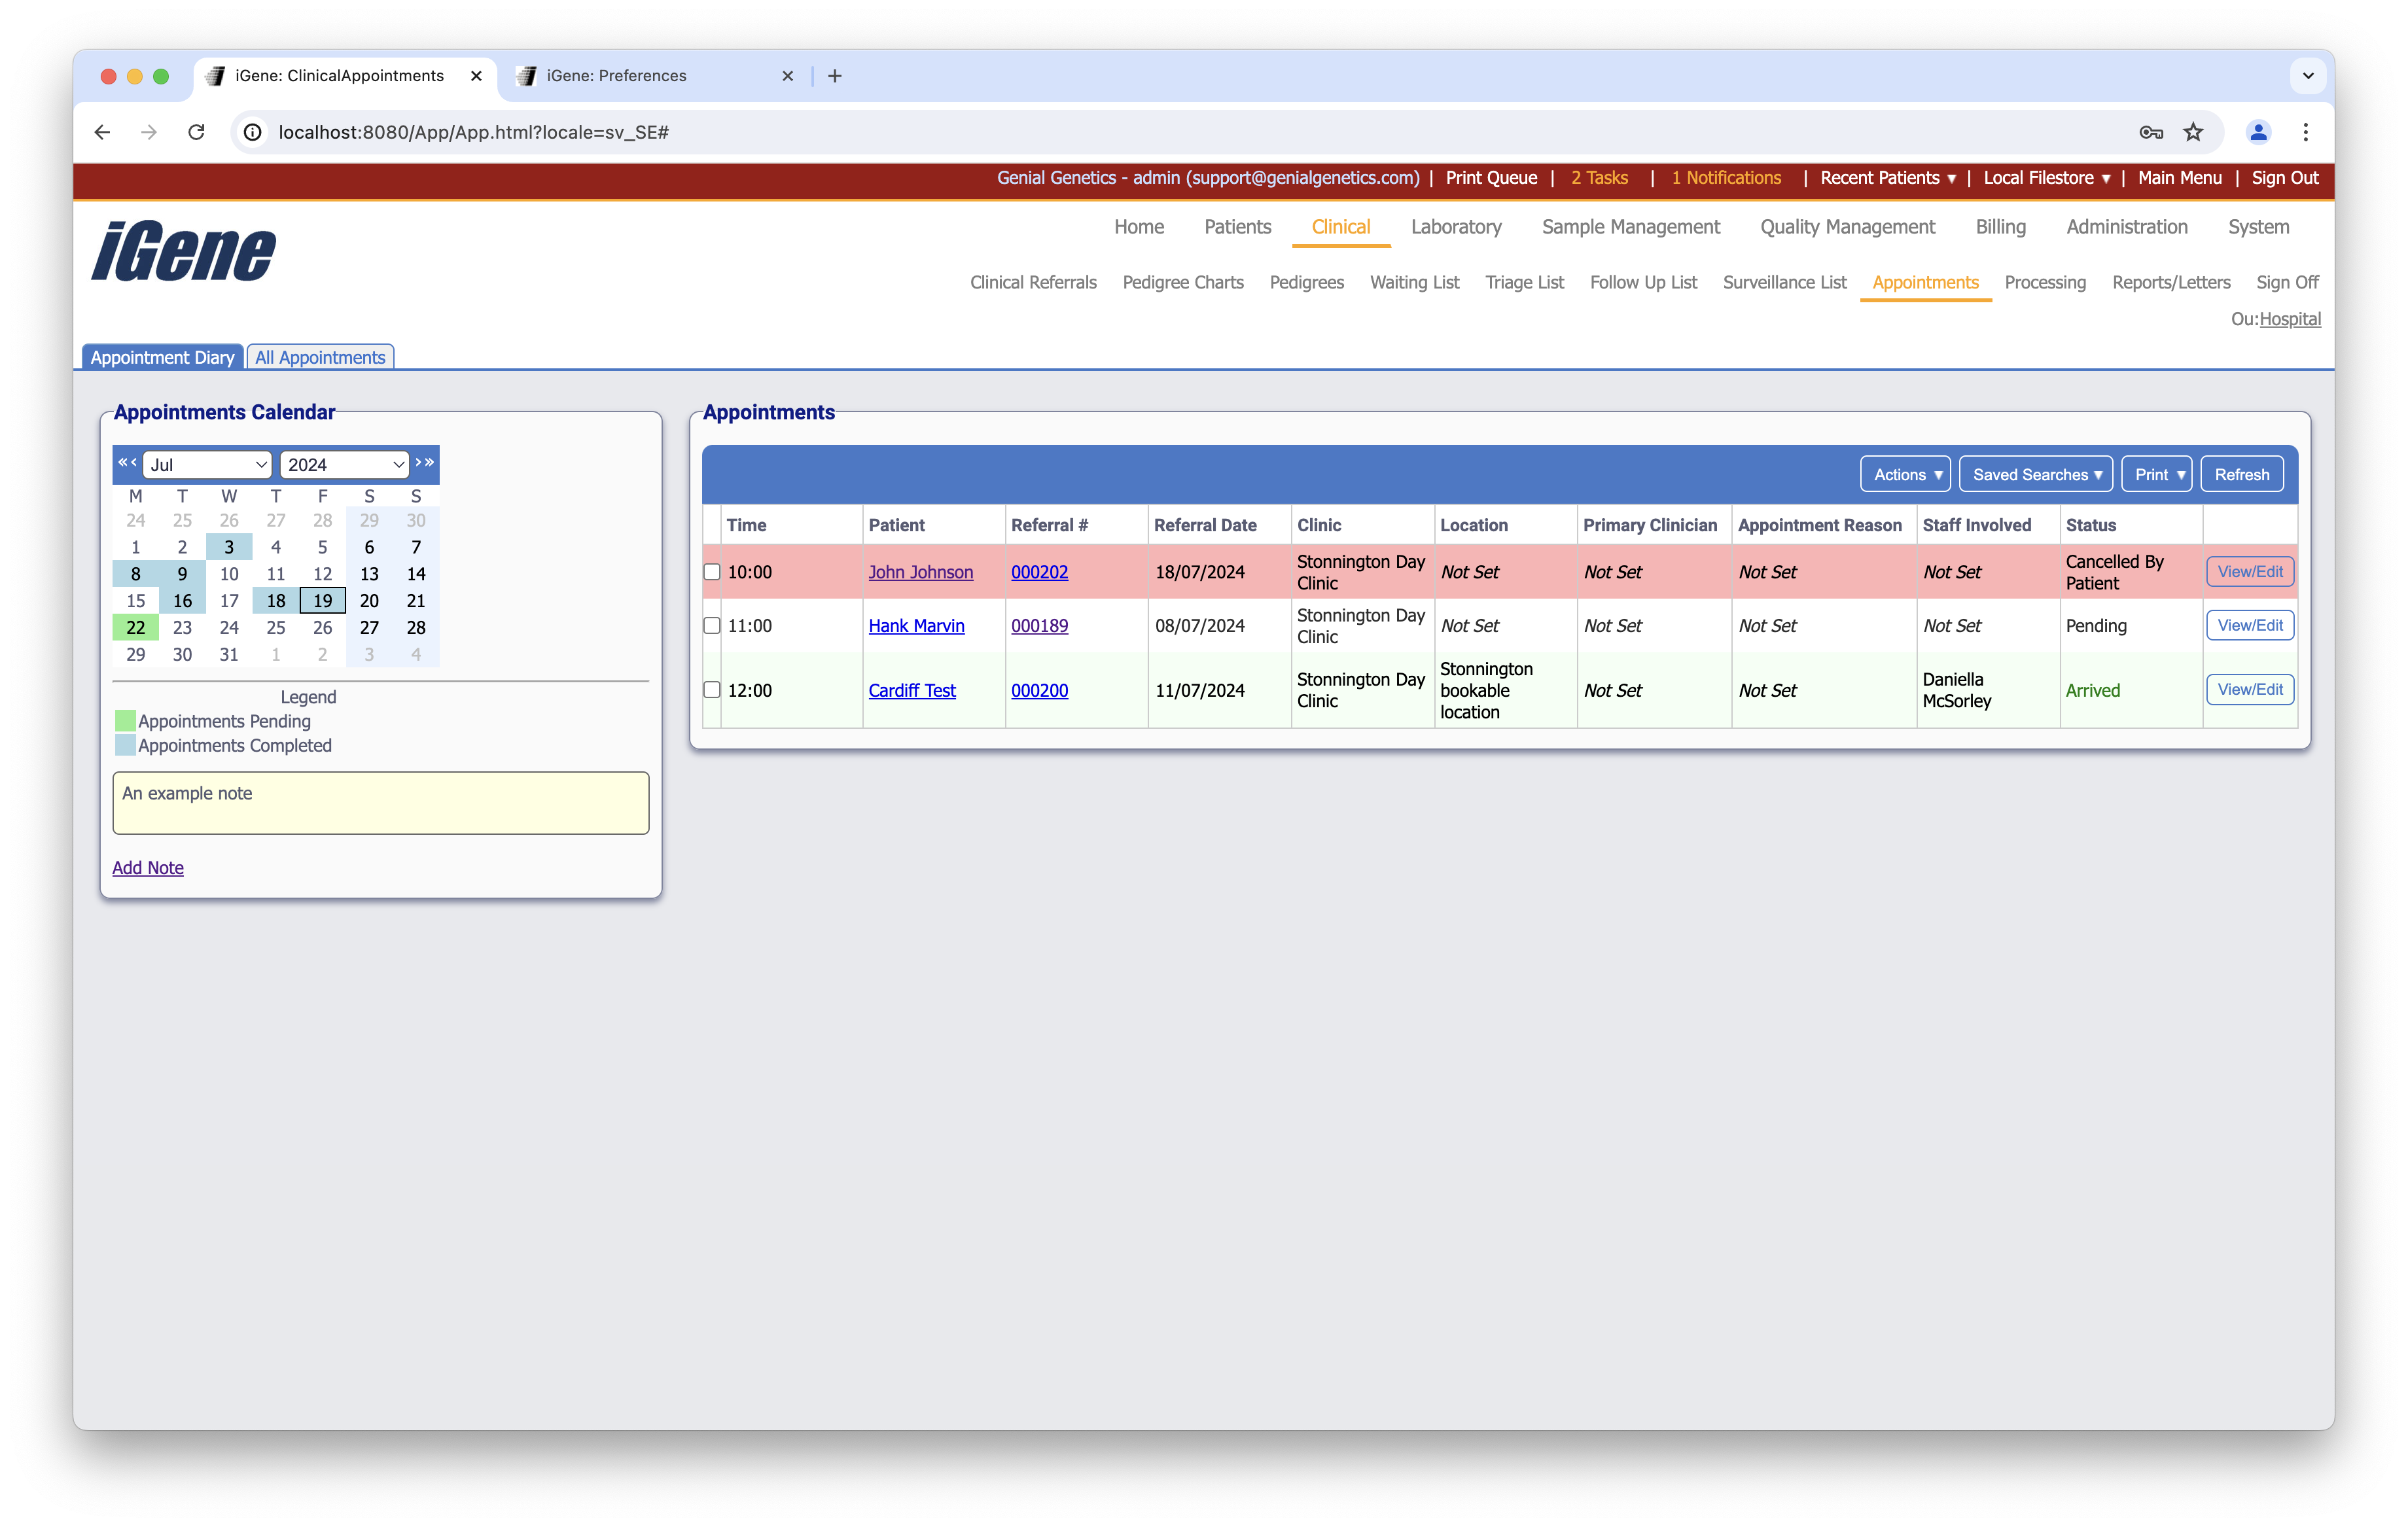Tick the 11:00 Hank Marvin checkbox
Viewport: 2408px width, 1527px height.
[x=712, y=626]
